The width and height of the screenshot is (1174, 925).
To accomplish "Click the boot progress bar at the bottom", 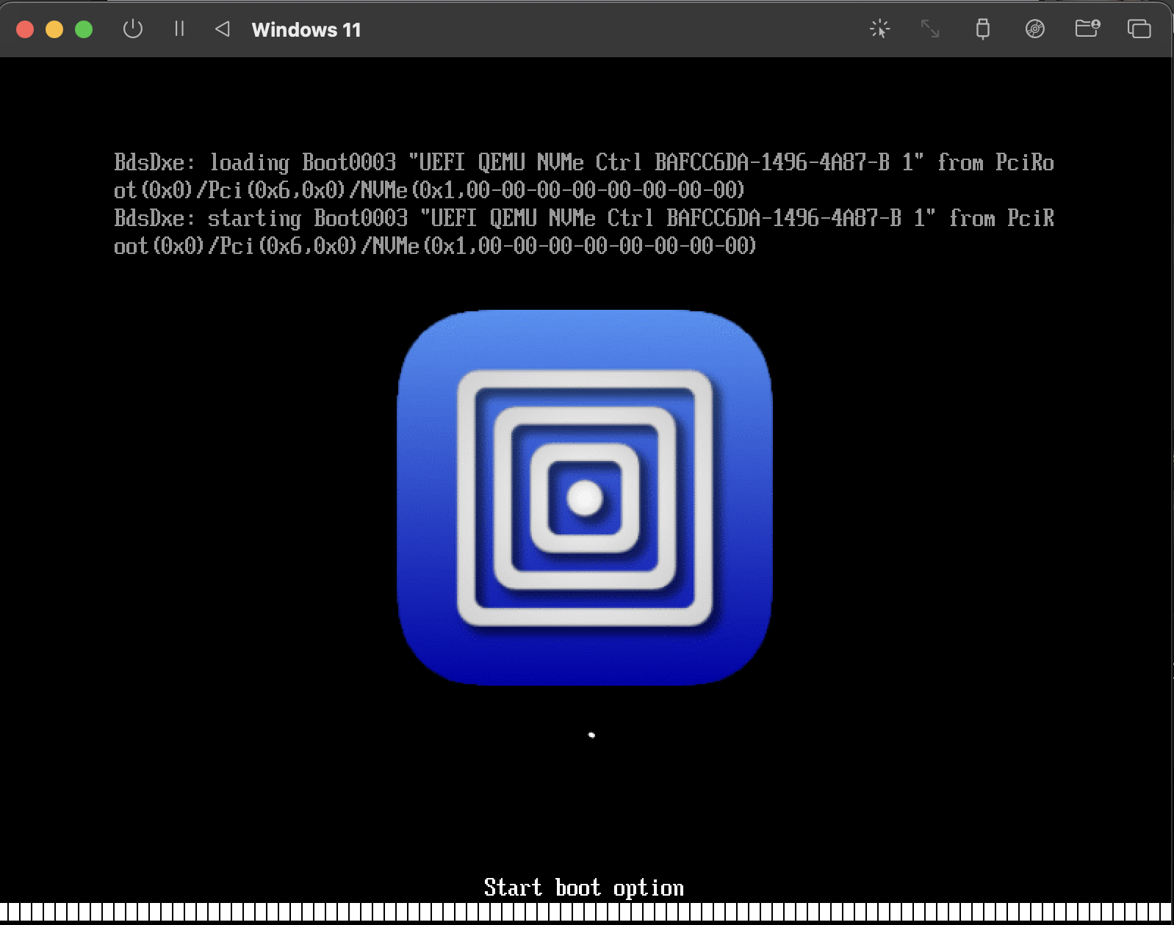I will 586,913.
